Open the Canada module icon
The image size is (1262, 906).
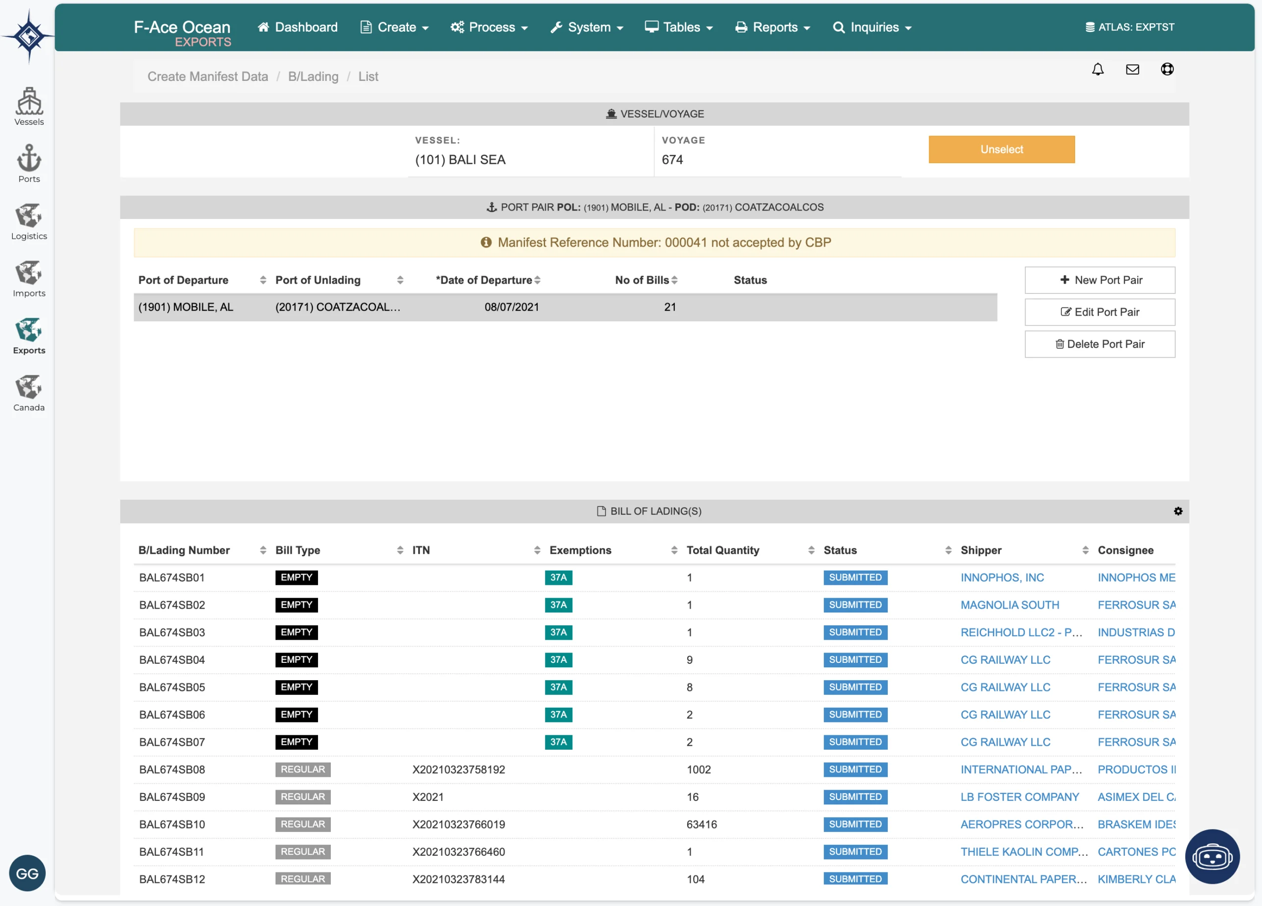pos(29,392)
